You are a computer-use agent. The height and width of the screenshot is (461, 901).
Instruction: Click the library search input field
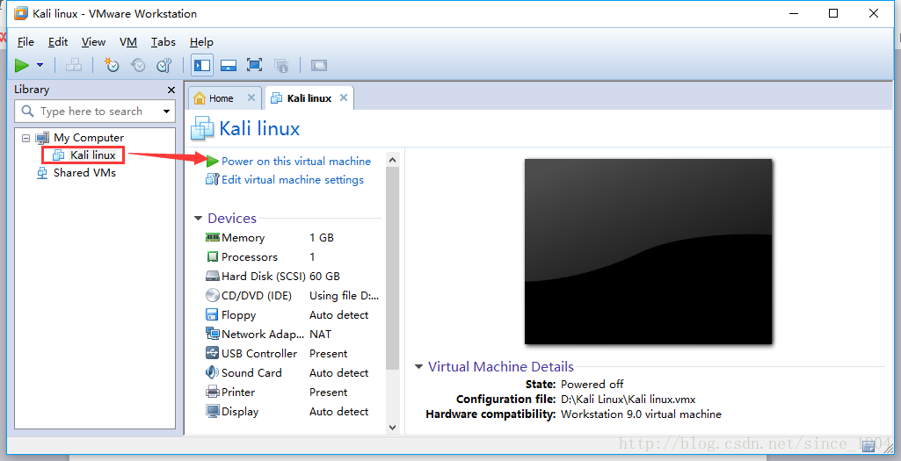(95, 112)
